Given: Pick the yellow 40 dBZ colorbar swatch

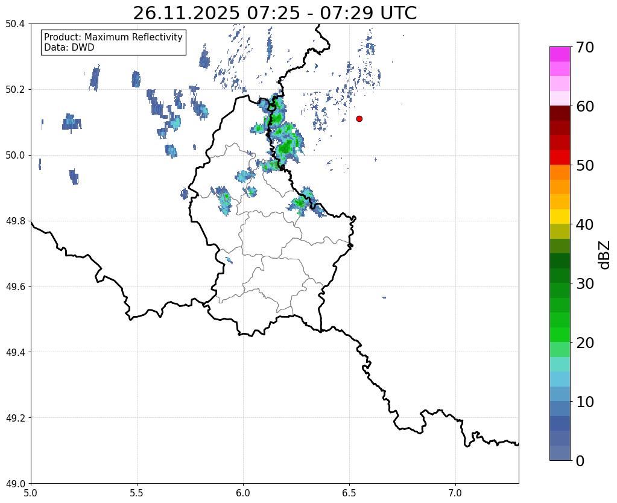Looking at the screenshot, I should click(560, 217).
